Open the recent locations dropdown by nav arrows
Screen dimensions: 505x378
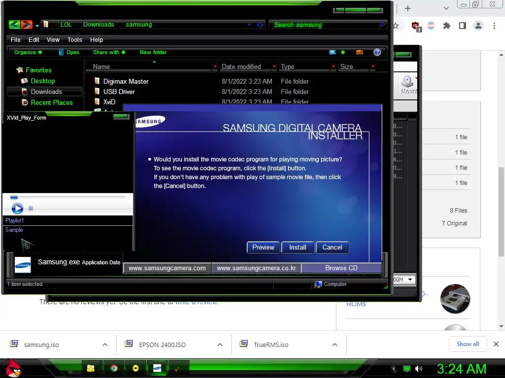[37, 26]
